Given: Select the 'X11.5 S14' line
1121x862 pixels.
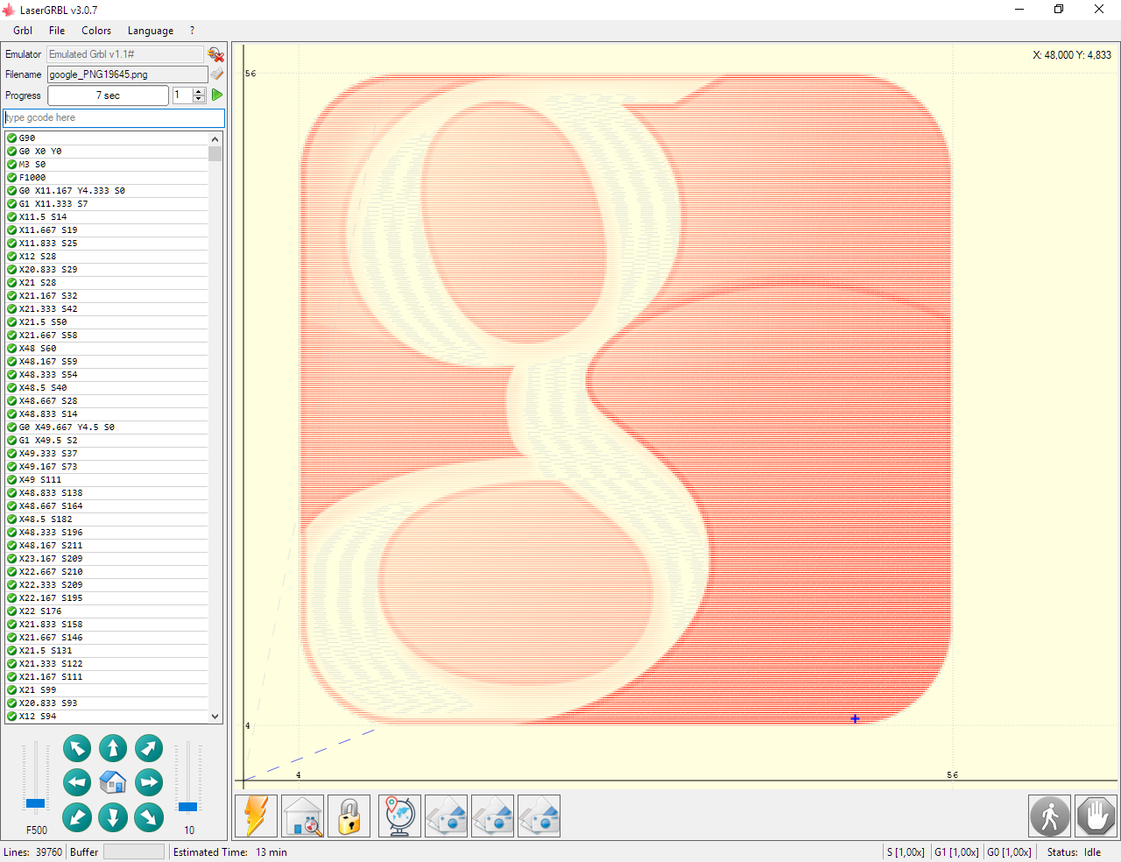Looking at the screenshot, I should click(107, 217).
